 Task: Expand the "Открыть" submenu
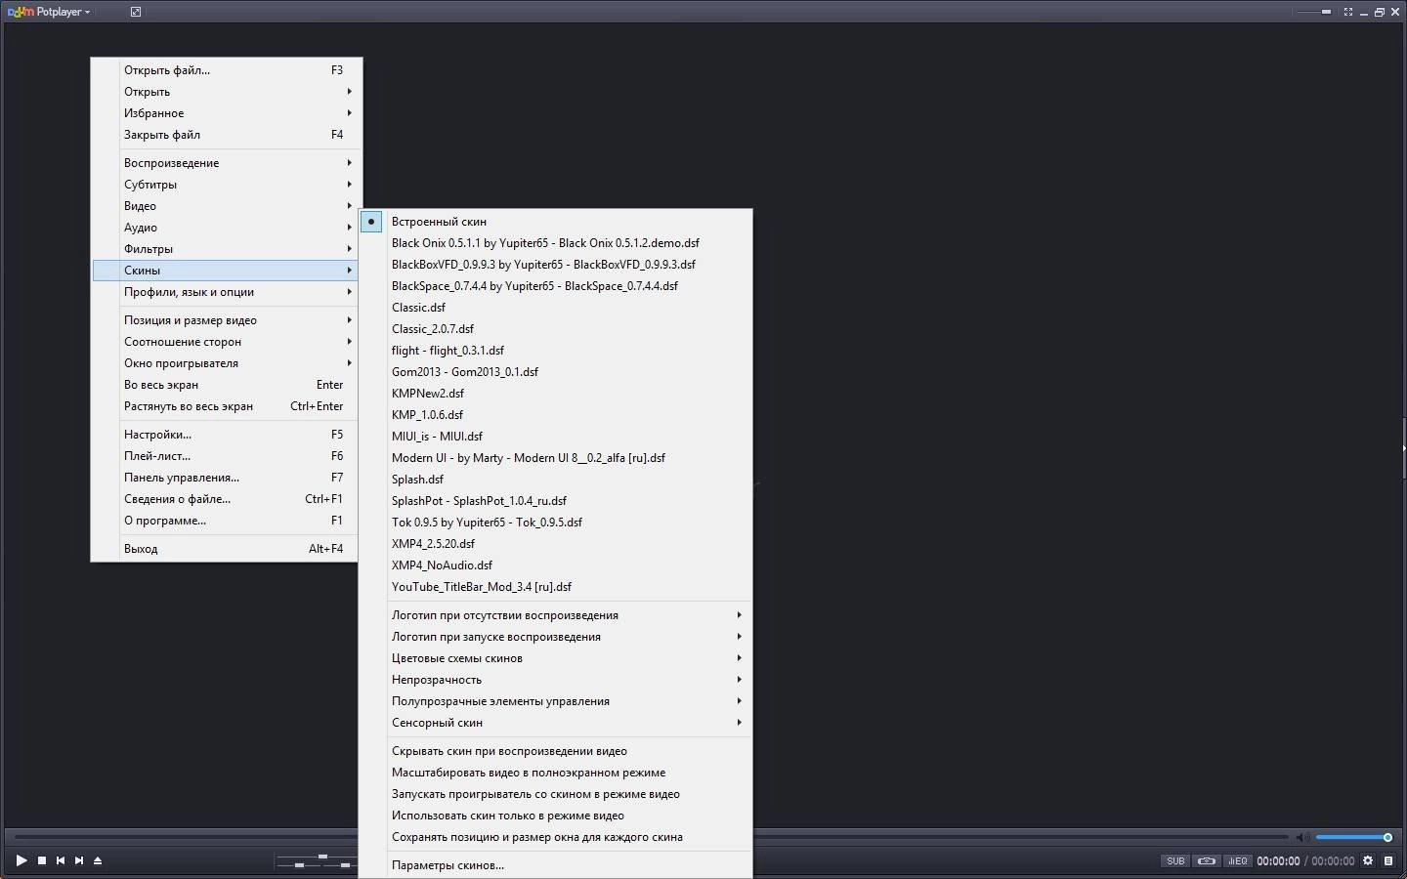[x=226, y=92]
